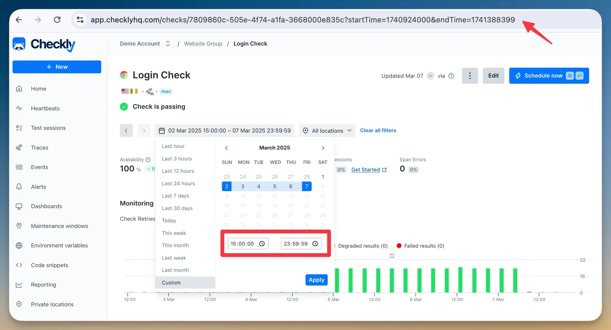The height and width of the screenshot is (330, 611).
Task: Select the Last 7 days preset
Action: (185, 196)
